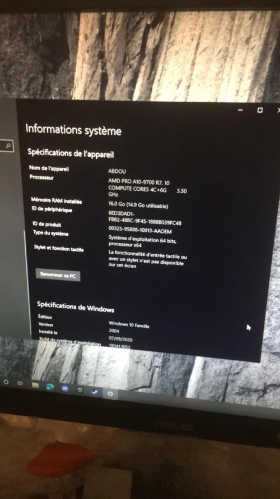Open File Explorer from taskbar

coord(35,386)
